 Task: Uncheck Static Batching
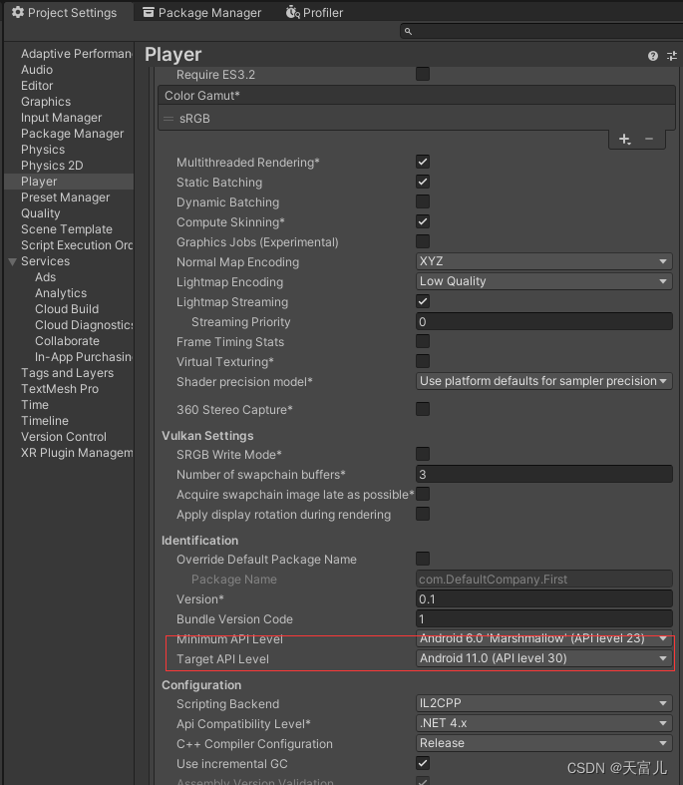coord(423,182)
